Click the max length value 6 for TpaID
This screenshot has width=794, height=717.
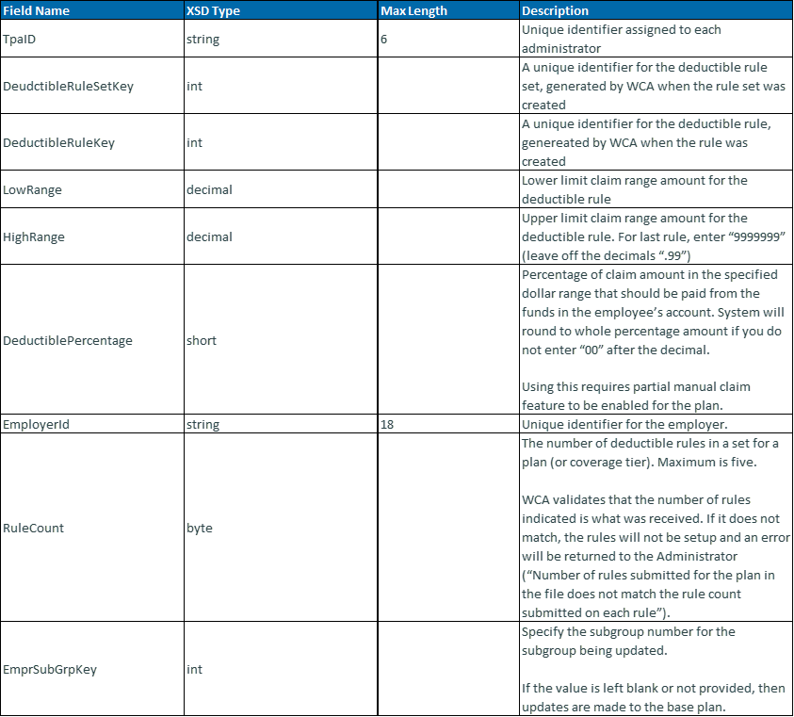point(384,40)
